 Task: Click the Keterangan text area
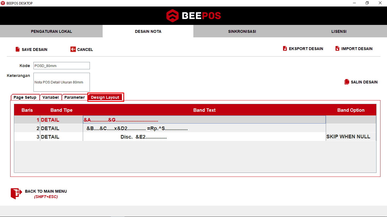coord(62,82)
